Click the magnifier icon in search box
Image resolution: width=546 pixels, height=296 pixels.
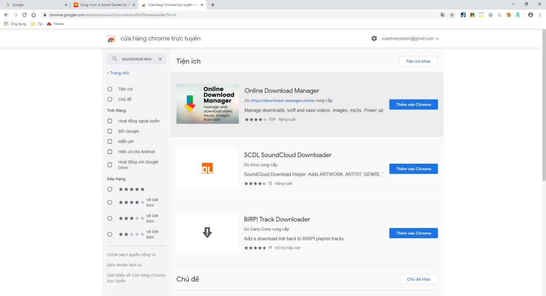115,59
